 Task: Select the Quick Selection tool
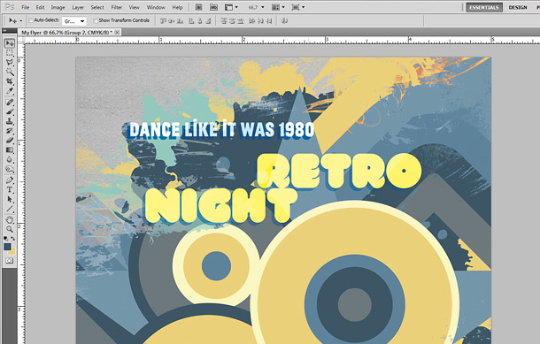point(10,72)
